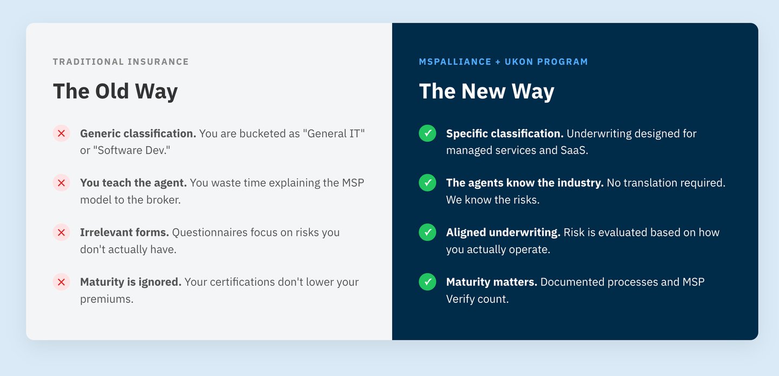Screen dimensions: 779x376
Task: Click The agents know the industry text
Action: click(x=524, y=183)
